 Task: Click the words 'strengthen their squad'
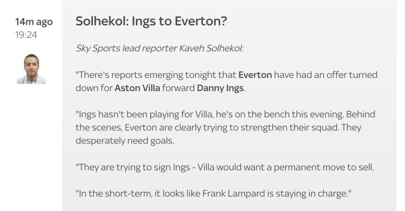[289, 128]
